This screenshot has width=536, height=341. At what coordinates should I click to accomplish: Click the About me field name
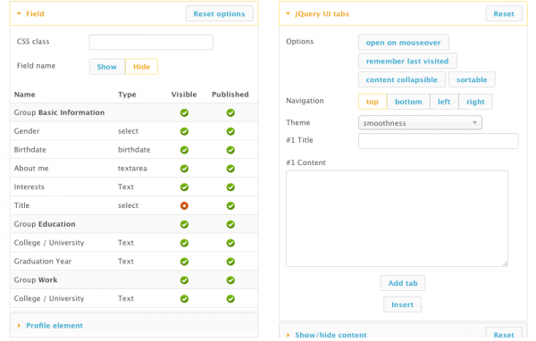point(31,168)
